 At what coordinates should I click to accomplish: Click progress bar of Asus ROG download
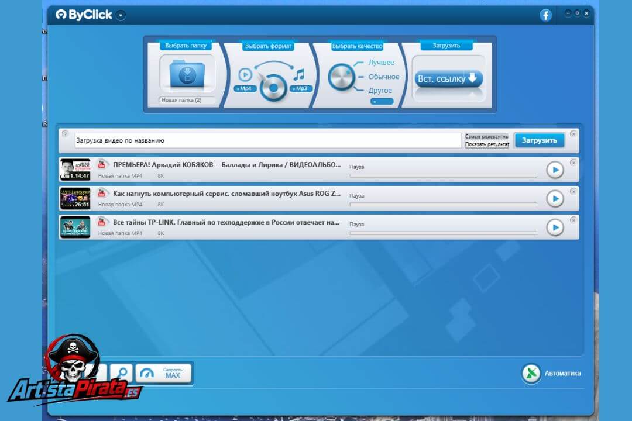pyautogui.click(x=443, y=204)
